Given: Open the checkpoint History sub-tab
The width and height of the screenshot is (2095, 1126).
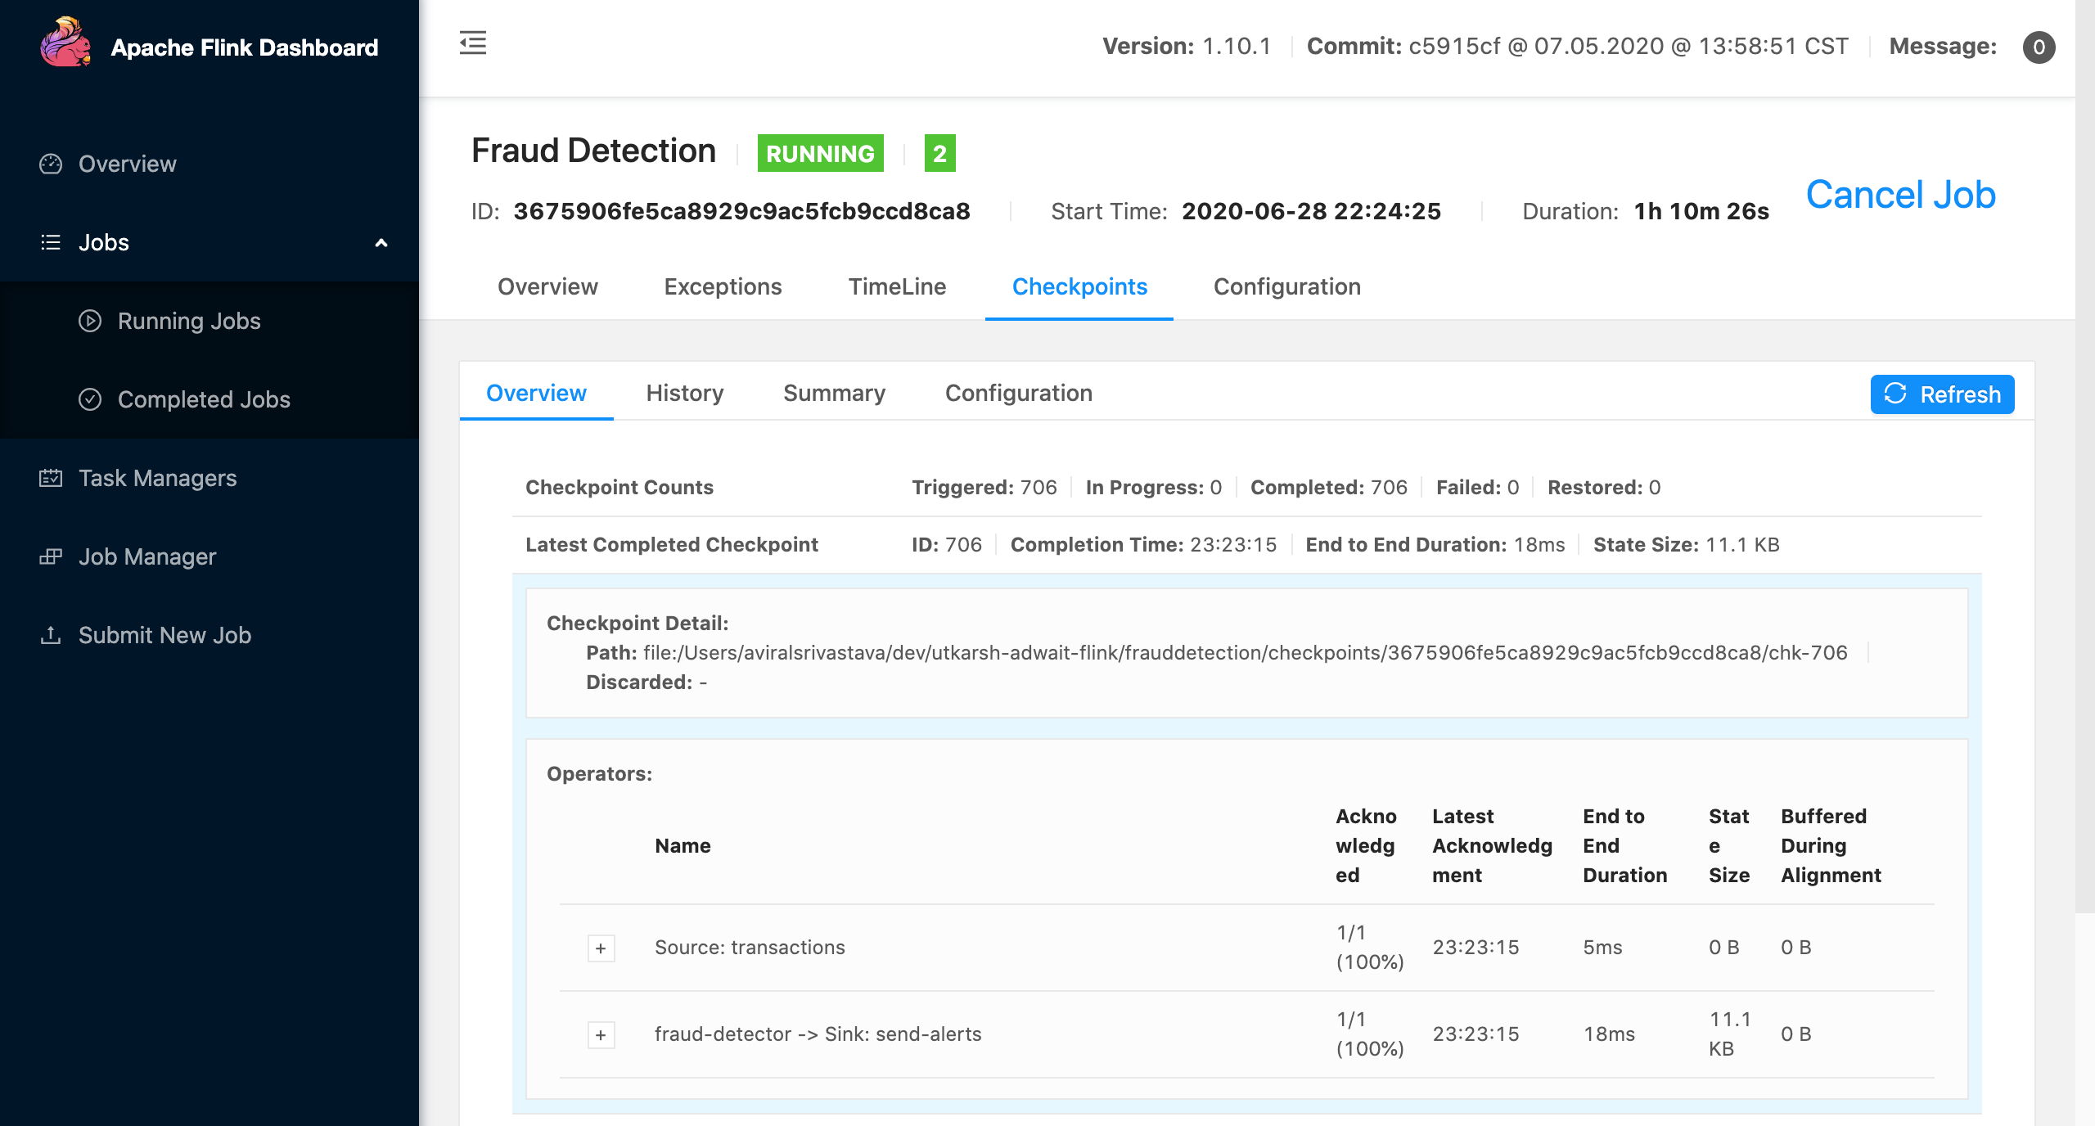Looking at the screenshot, I should pyautogui.click(x=684, y=393).
